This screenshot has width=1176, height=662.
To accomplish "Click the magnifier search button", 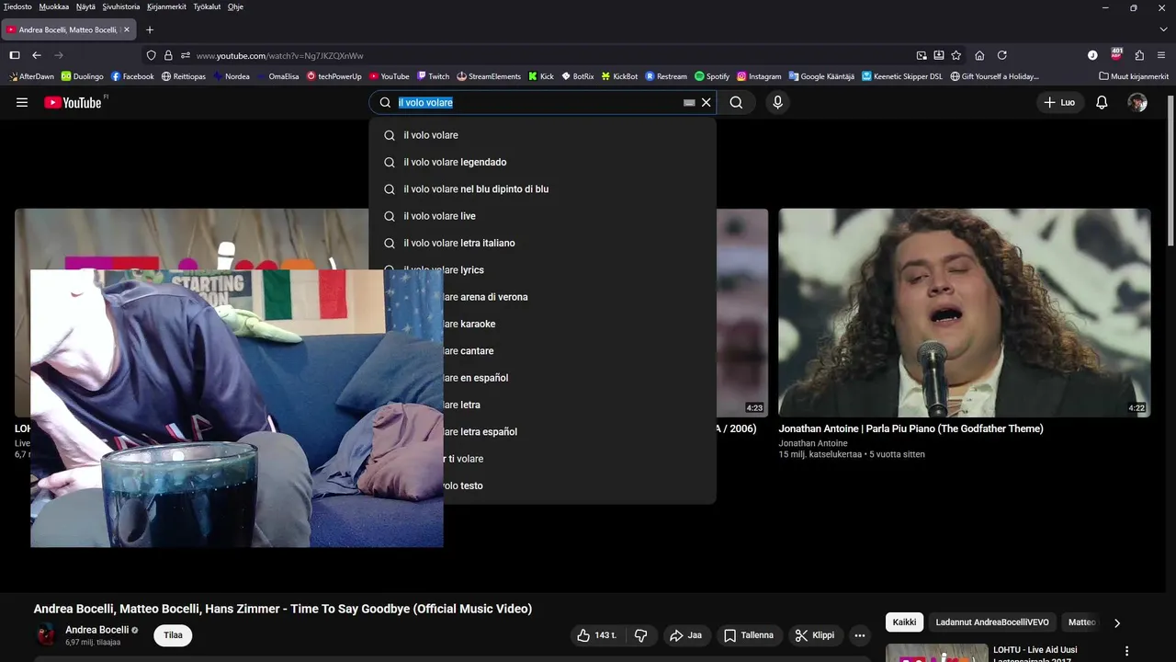I will tap(736, 103).
